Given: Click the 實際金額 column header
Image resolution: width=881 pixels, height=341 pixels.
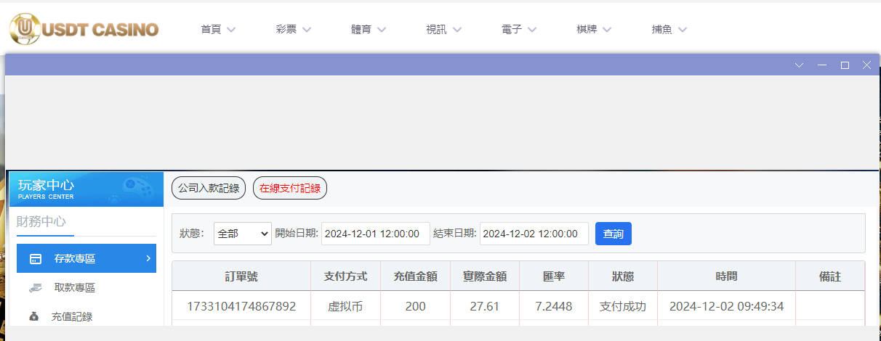Looking at the screenshot, I should pos(485,276).
